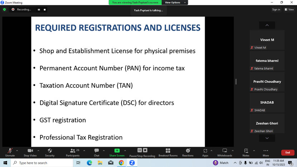
Task: Click system tray microphone icon
Action: coord(245,163)
